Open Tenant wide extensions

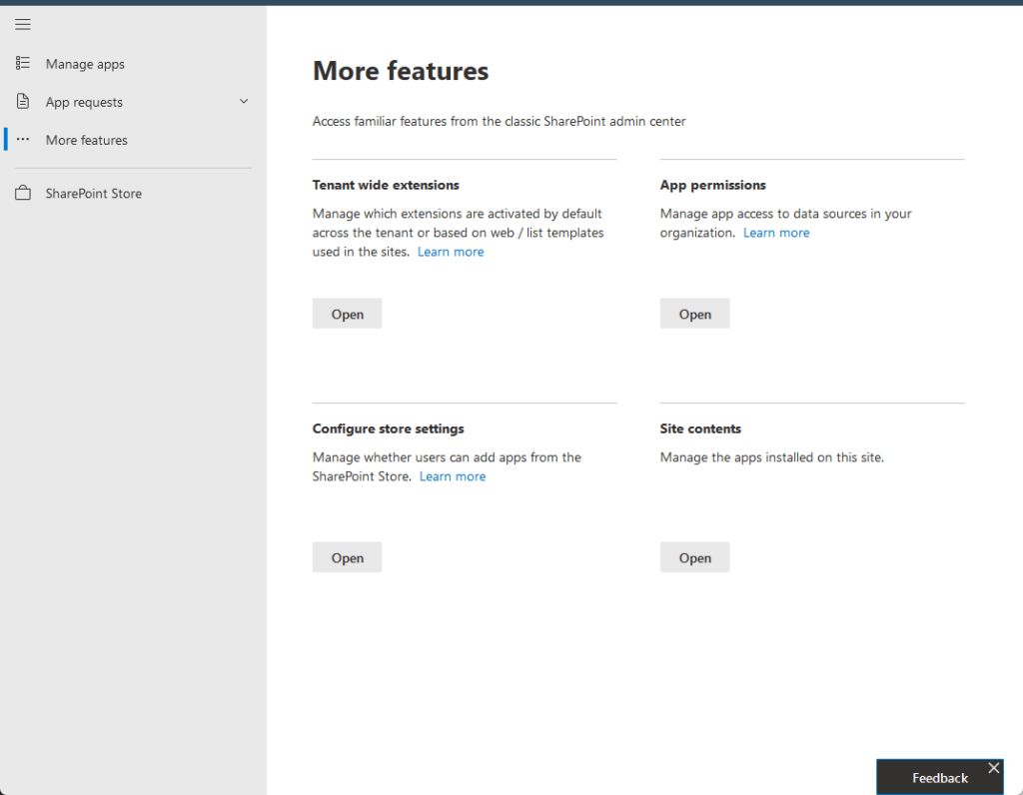tap(347, 314)
